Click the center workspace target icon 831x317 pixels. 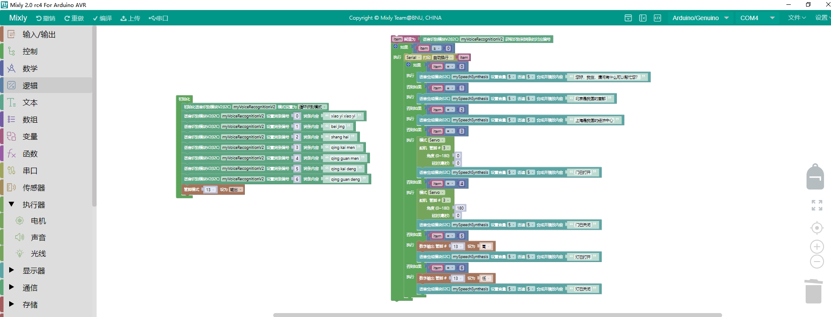coord(817,228)
